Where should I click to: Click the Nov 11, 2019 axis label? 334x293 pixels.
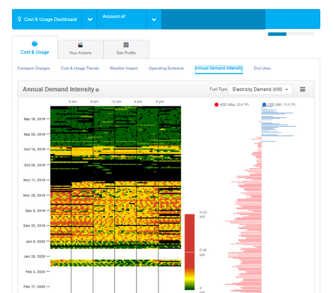[34, 180]
